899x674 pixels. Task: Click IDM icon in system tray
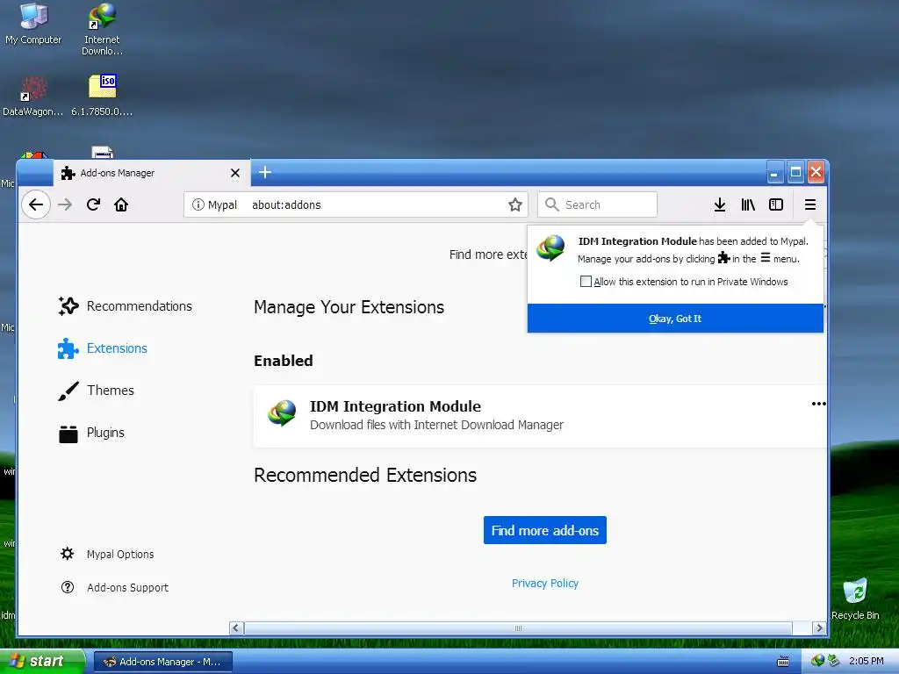tap(818, 661)
